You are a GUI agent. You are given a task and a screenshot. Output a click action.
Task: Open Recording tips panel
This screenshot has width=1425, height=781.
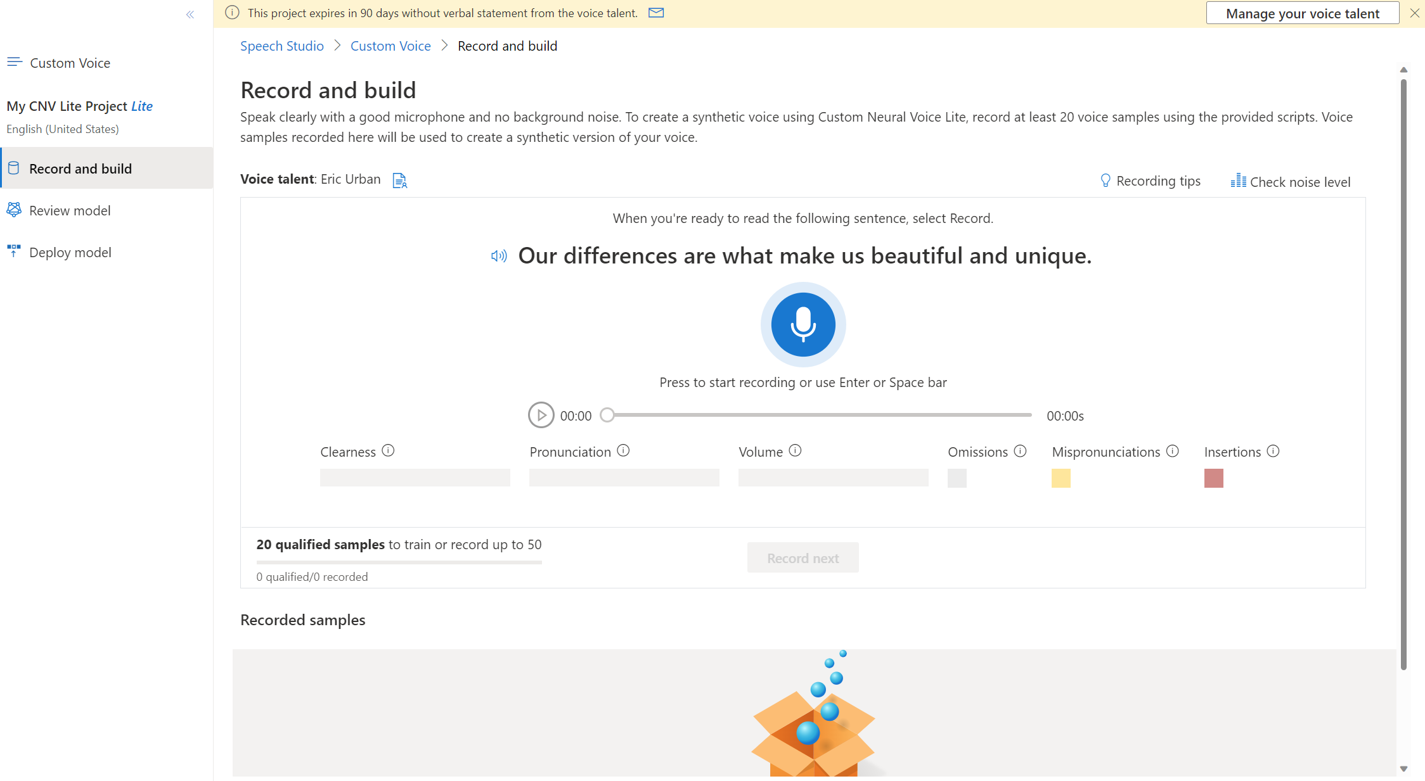click(1151, 181)
